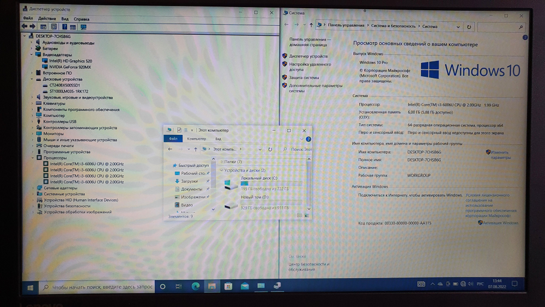Viewport: 545px width, 307px height.
Task: Click System window up arrow button
Action: pos(311,25)
